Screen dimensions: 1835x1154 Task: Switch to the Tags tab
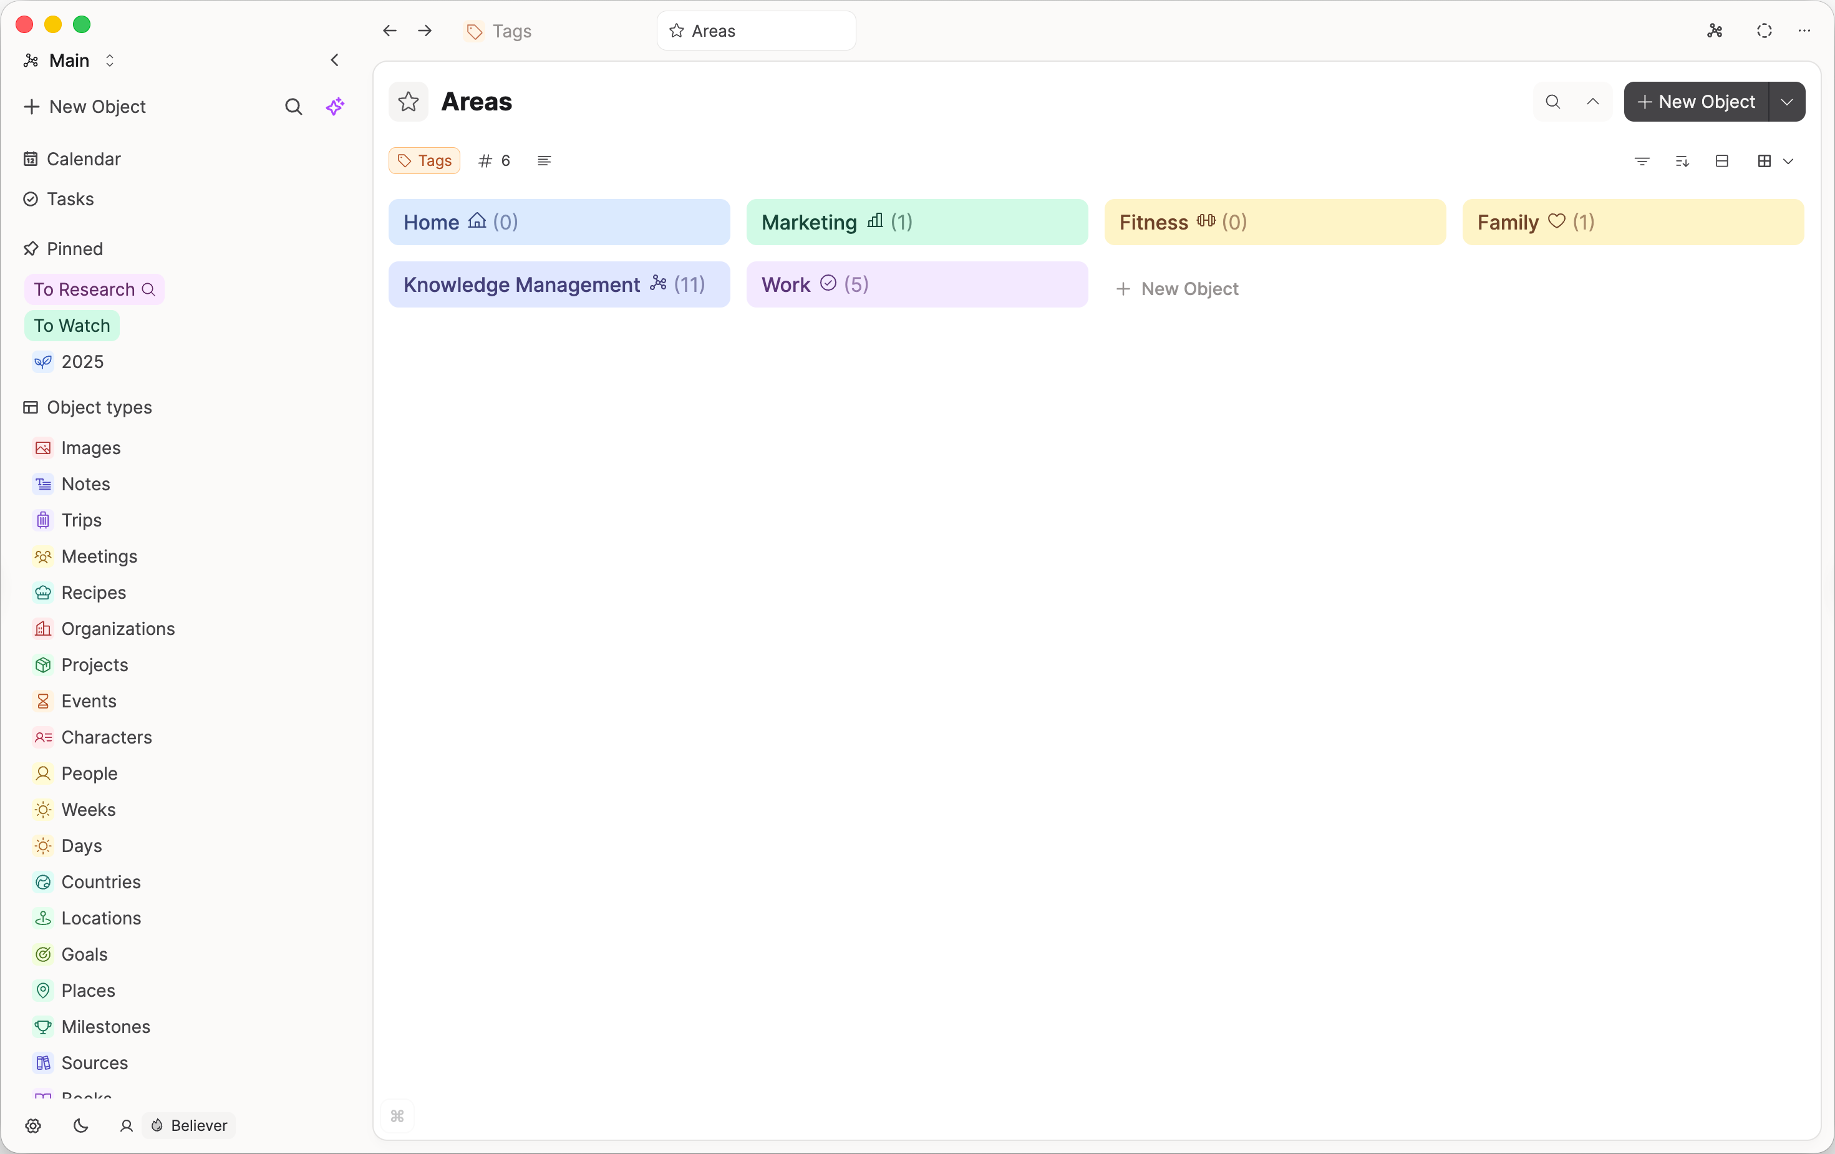point(500,31)
